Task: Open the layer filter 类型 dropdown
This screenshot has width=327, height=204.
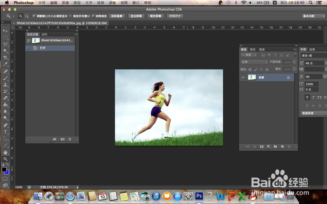Action: (249, 55)
